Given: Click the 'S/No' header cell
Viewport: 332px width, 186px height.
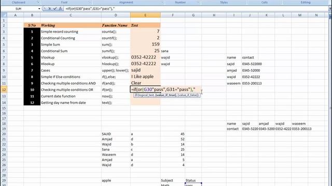Looking at the screenshot, I should (32, 25).
